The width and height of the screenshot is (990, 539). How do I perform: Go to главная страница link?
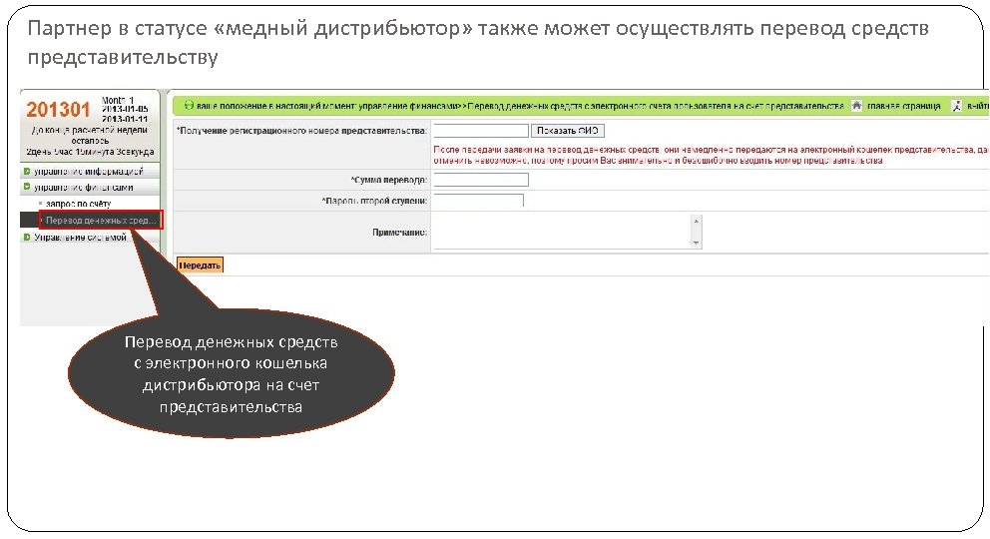903,106
